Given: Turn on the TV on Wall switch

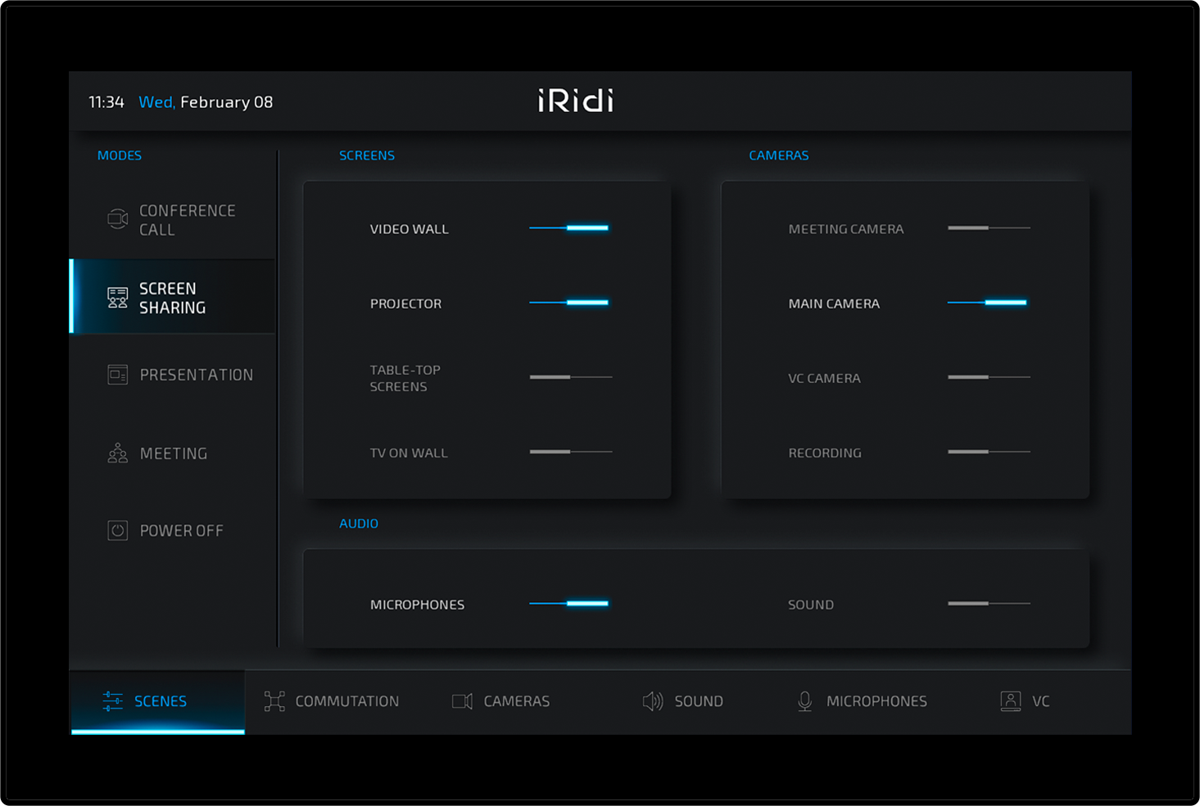Looking at the screenshot, I should [x=570, y=452].
